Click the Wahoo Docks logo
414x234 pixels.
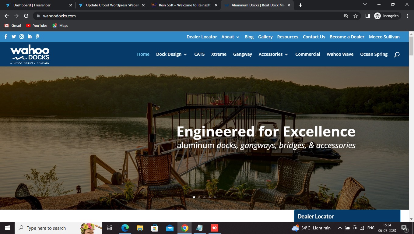pos(30,54)
